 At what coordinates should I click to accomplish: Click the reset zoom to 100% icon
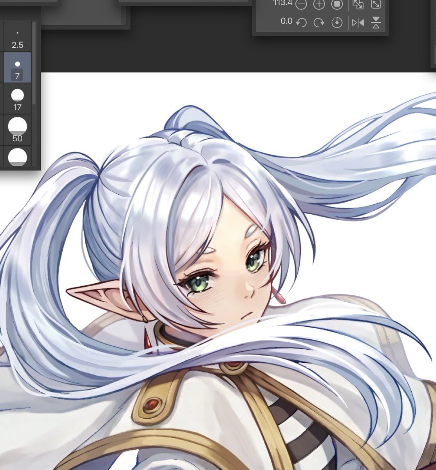pos(337,5)
